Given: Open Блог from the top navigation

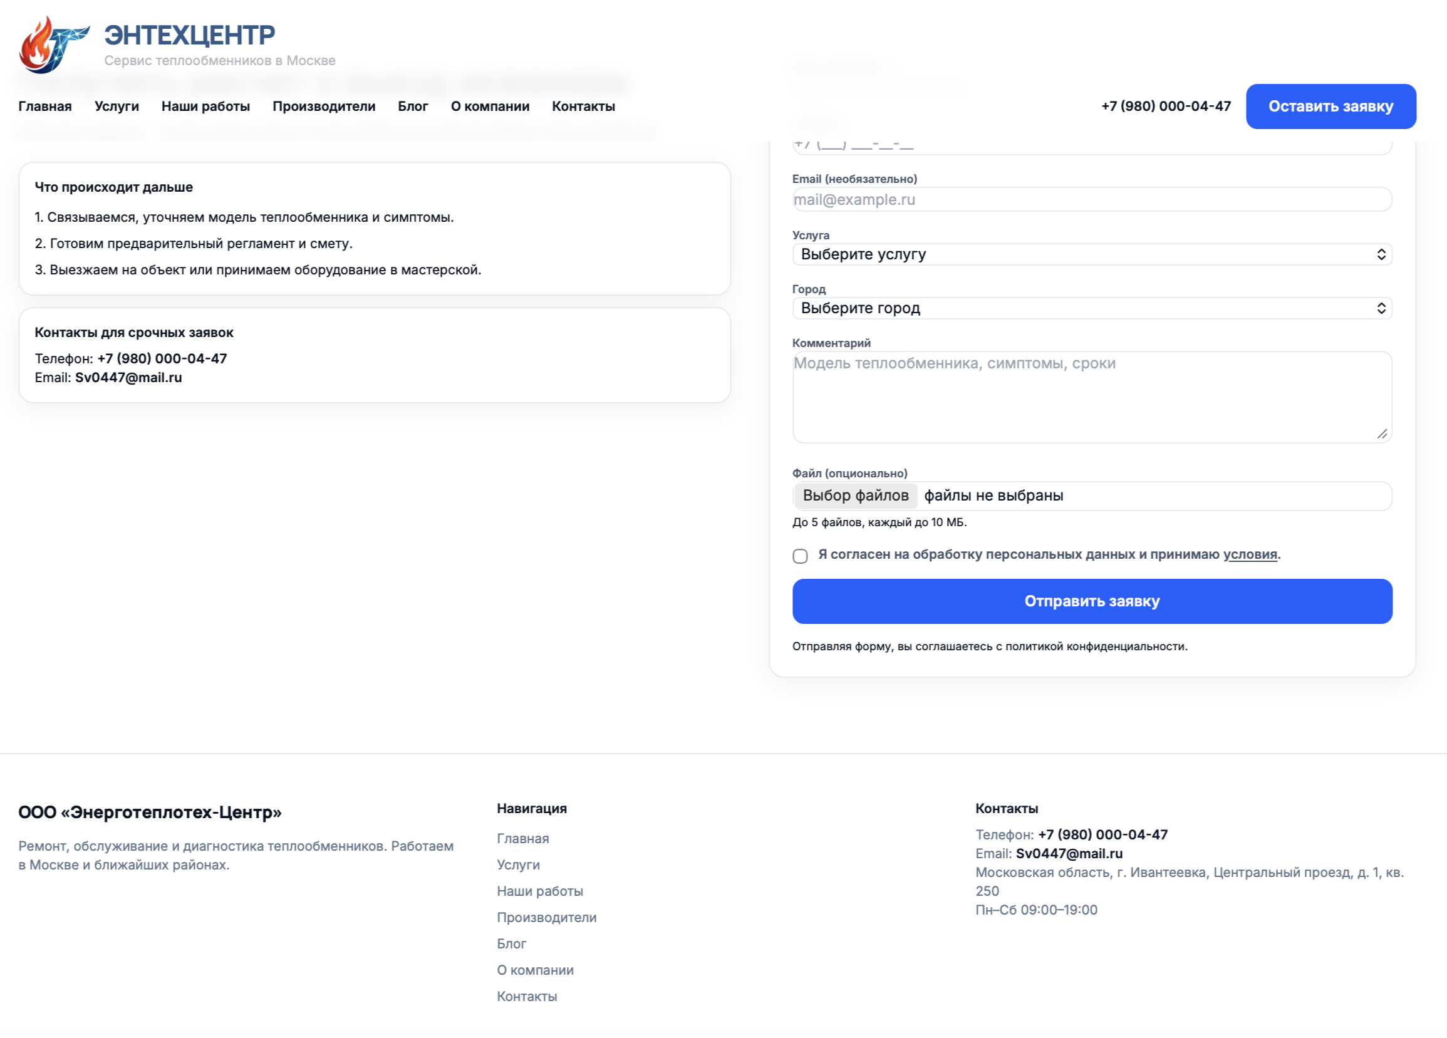Looking at the screenshot, I should coord(413,106).
